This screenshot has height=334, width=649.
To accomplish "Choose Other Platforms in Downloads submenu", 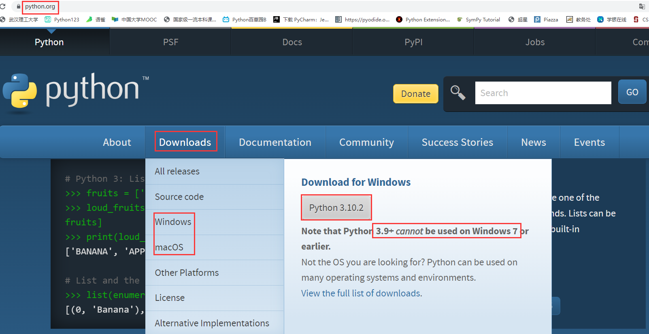I will [215, 273].
